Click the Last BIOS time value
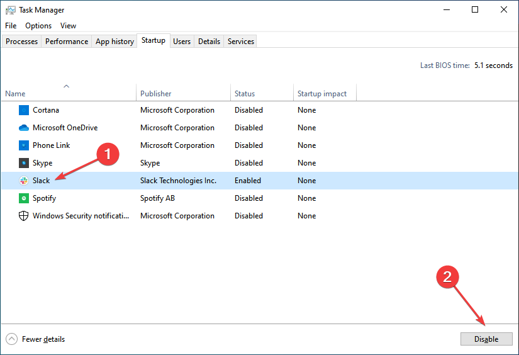Viewport: 519px width, 355px height. point(493,65)
